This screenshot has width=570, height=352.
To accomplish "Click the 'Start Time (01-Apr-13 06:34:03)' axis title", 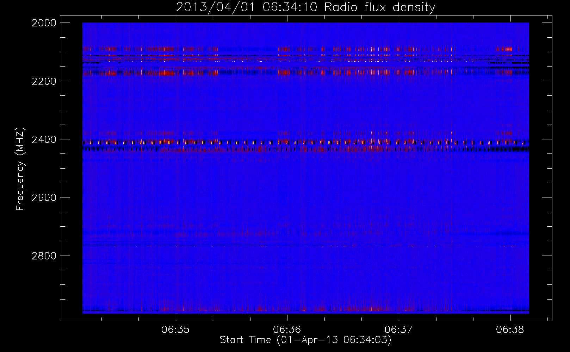I will pos(305,340).
